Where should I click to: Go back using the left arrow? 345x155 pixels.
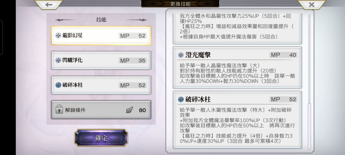coord(49,4)
